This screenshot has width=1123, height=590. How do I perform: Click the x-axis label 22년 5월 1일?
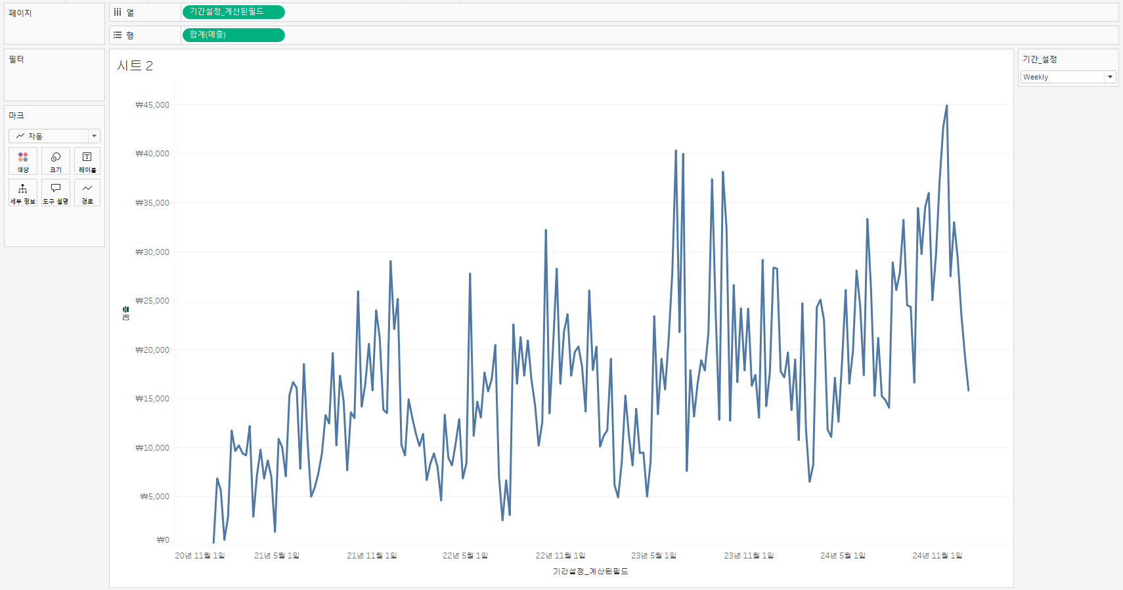coord(465,556)
